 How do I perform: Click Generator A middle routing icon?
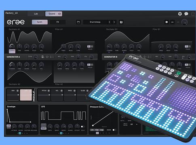click(47, 57)
